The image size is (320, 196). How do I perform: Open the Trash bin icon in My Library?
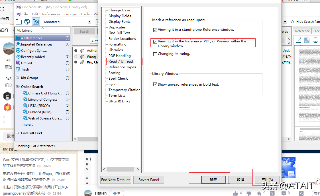(18, 69)
